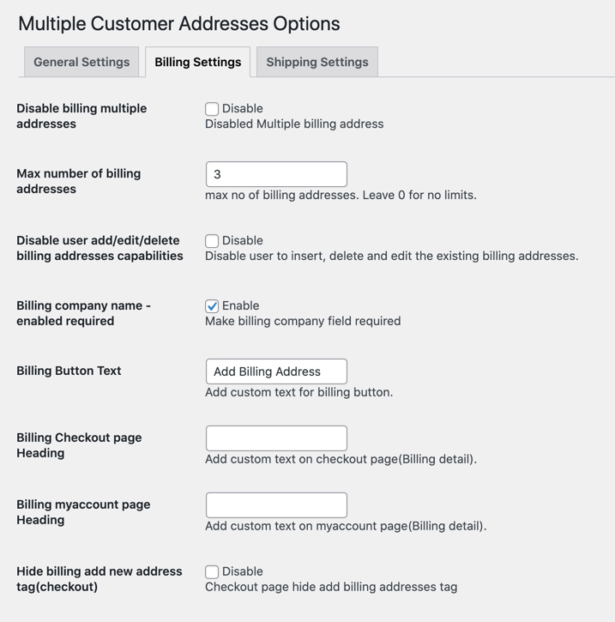Uncheck the billing company name required checkbox
The height and width of the screenshot is (622, 615).
pos(212,306)
